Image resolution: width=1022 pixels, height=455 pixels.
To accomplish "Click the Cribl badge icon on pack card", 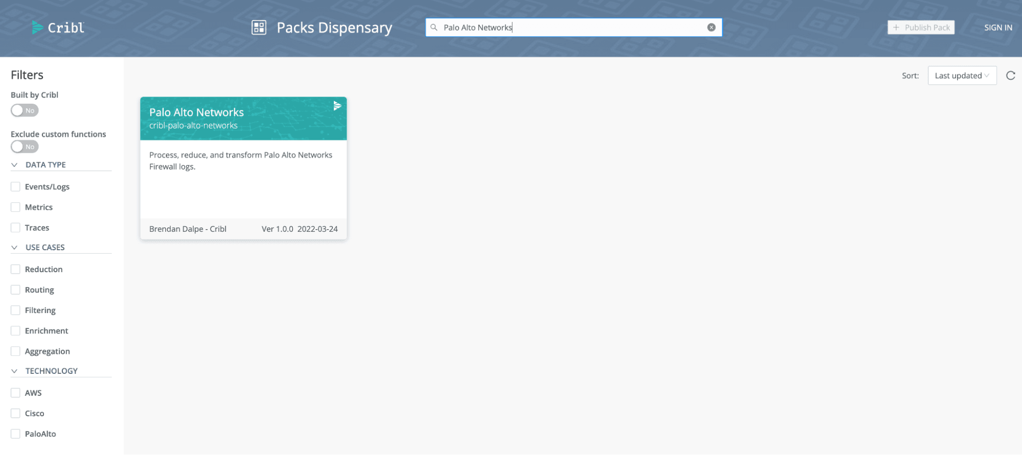I will tap(337, 106).
